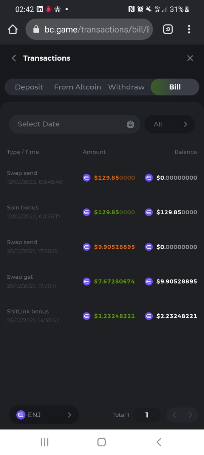Screen dimensions: 204x455
Task: Switch to the Deposit tab
Action: [29, 87]
